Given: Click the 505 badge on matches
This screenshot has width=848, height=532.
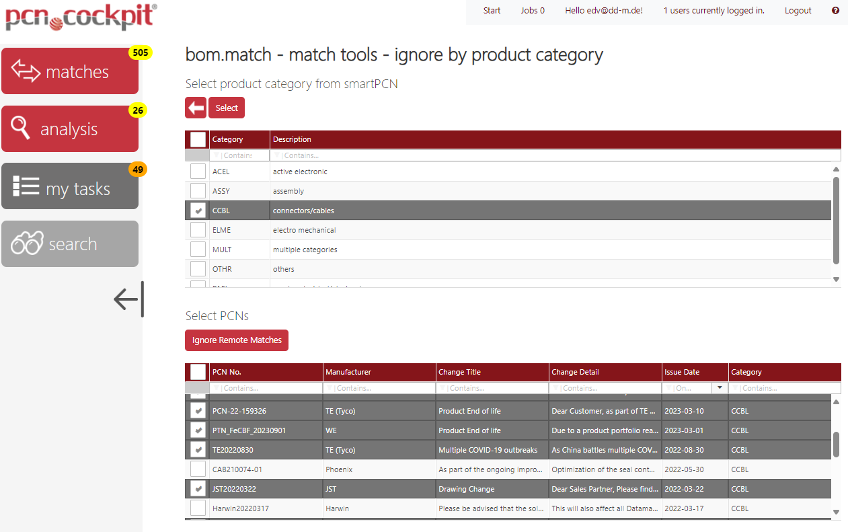Looking at the screenshot, I should pos(141,52).
